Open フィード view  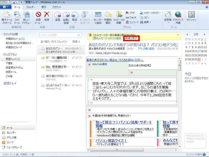pos(8,142)
